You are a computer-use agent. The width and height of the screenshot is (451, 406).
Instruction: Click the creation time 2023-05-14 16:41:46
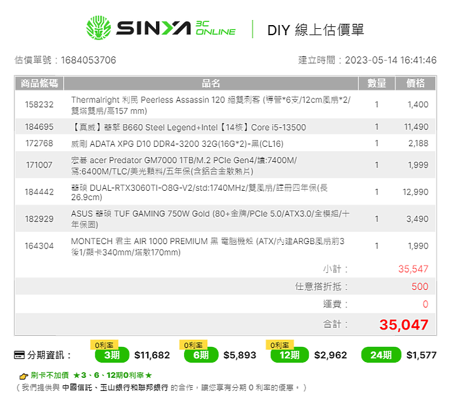click(391, 60)
